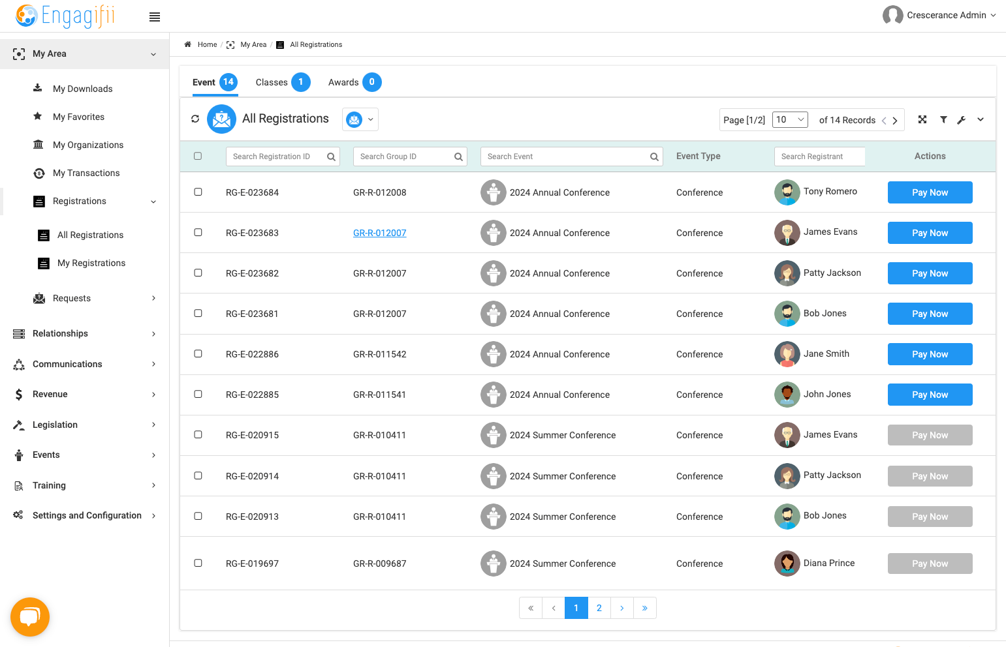1006x647 pixels.
Task: Check the row for RG-E-023683
Action: [x=198, y=232]
